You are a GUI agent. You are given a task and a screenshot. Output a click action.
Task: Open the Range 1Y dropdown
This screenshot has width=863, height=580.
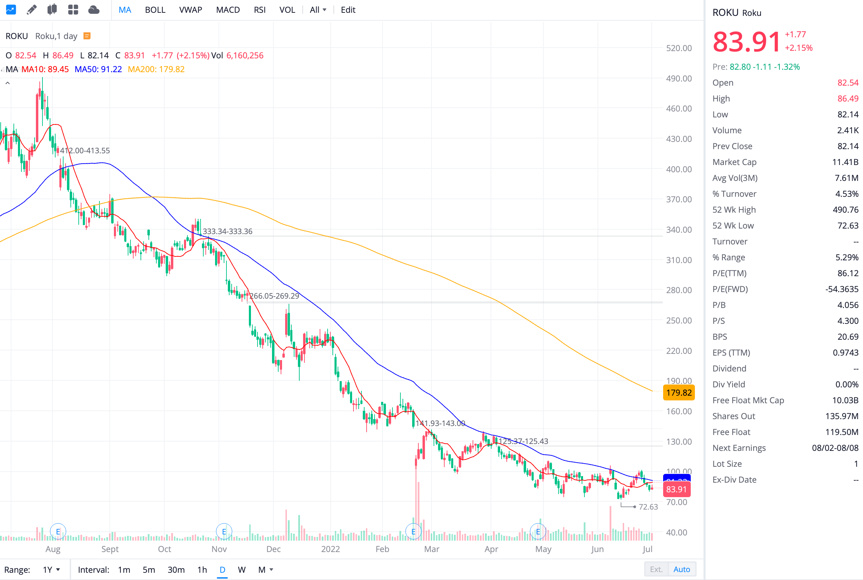point(51,569)
